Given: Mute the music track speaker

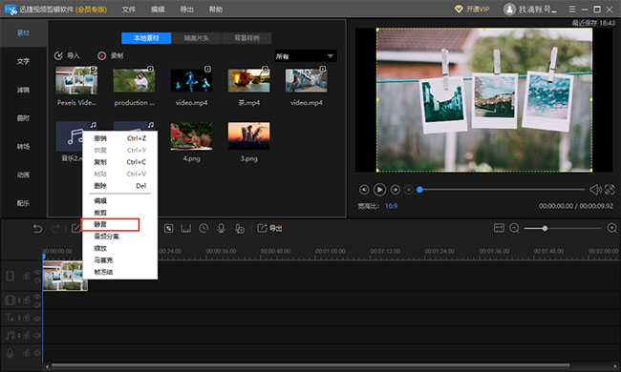Looking at the screenshot, I should point(37,335).
